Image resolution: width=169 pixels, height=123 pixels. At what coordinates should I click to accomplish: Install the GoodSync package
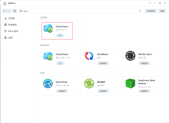[103, 63]
